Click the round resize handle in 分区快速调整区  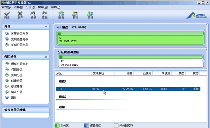coord(204,61)
